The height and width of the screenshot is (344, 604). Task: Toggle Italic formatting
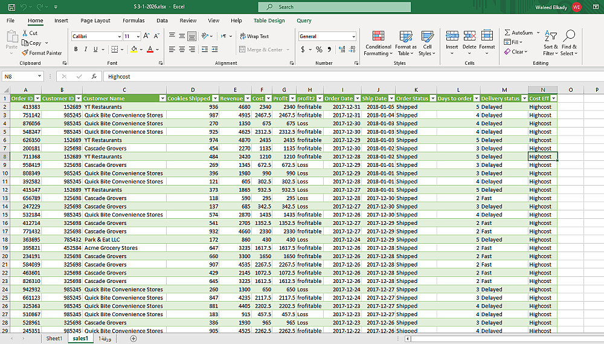(85, 50)
